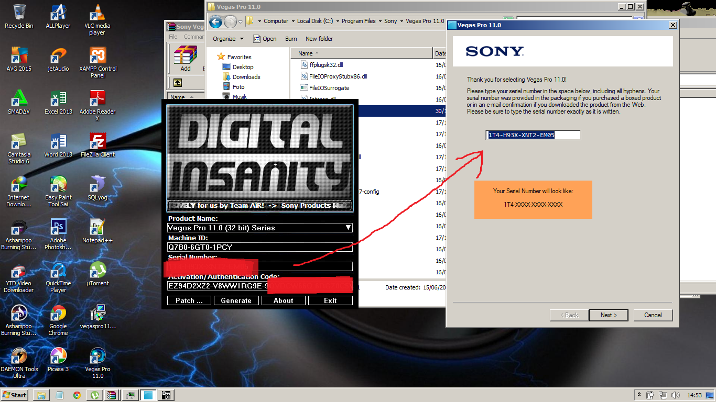Launch Internet Download Manager desktop icon

(19, 191)
